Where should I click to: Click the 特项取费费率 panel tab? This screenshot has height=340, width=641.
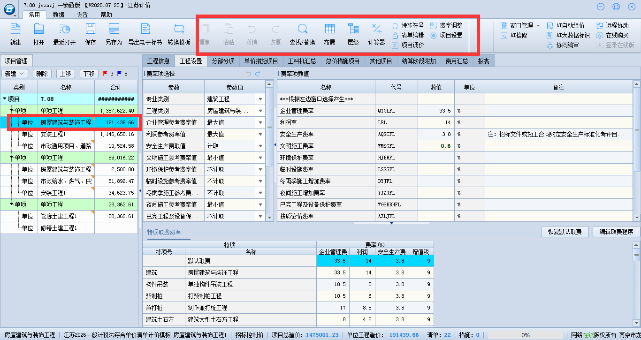tap(164, 232)
